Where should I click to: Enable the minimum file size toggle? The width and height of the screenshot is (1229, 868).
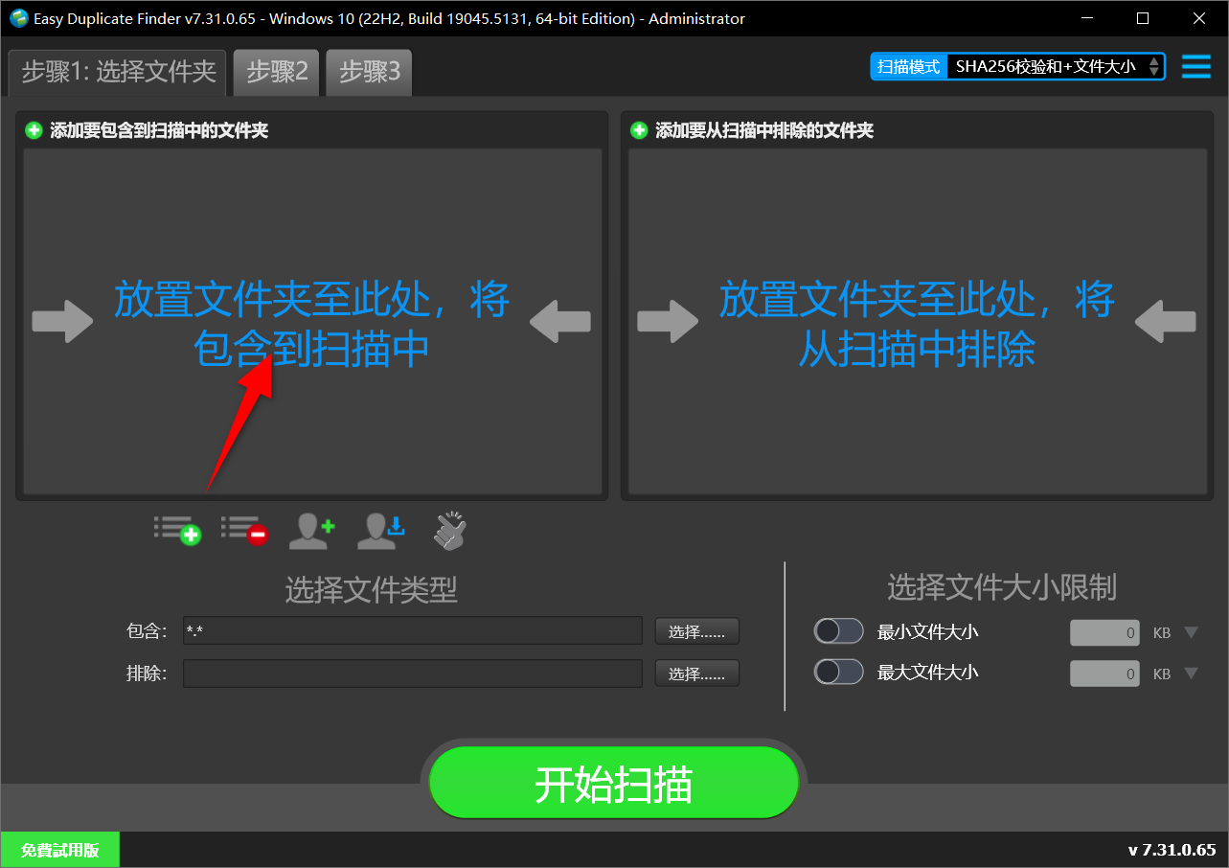[838, 631]
